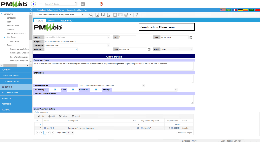Screen dimensions: 260x146
Task: Collapse the Forms tree node
Action: 5,45
